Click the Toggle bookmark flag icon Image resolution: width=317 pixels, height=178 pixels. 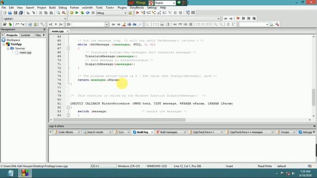coord(238,18)
